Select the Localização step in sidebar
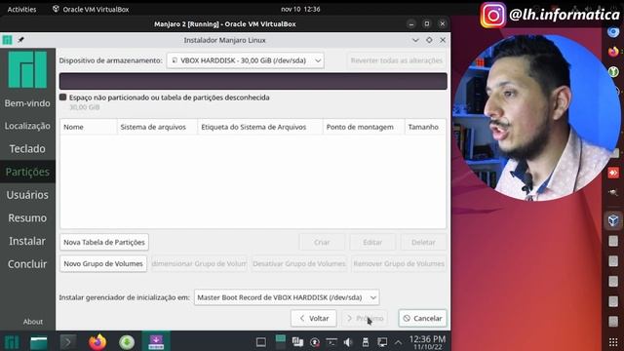Image resolution: width=624 pixels, height=351 pixels. 27,126
